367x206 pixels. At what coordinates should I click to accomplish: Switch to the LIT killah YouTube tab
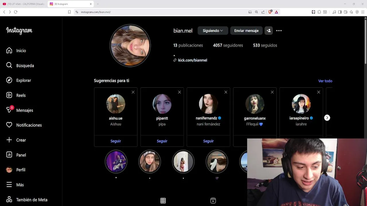click(x=24, y=4)
